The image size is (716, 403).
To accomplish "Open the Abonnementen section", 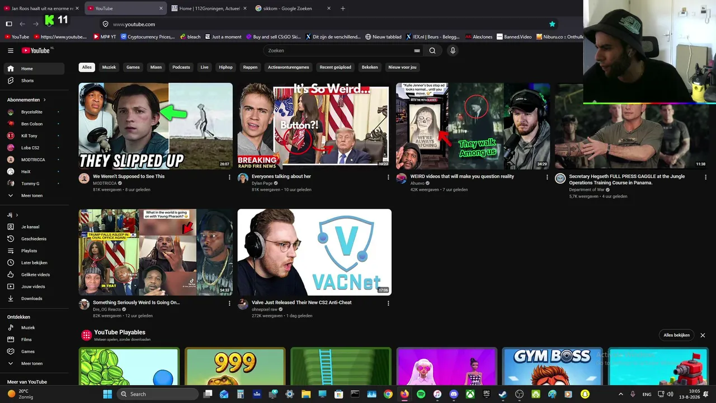I will (x=26, y=100).
